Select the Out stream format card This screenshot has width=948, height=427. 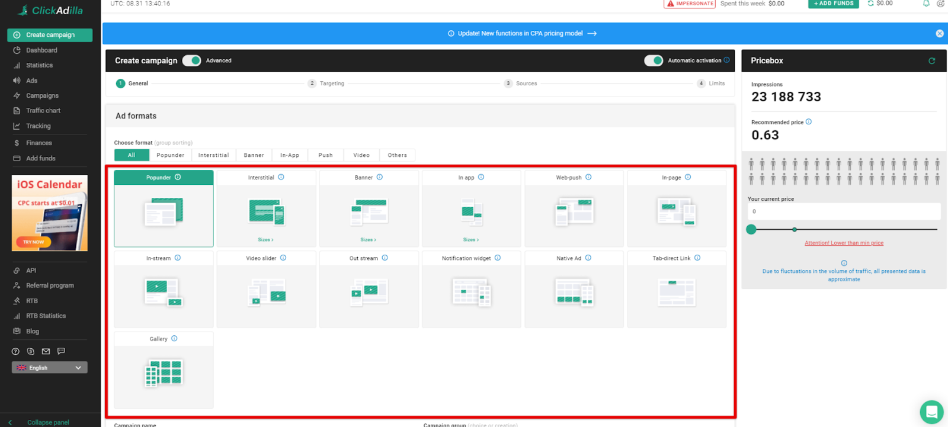pyautogui.click(x=369, y=289)
